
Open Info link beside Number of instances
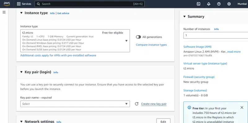pyautogui.click(x=216, y=29)
